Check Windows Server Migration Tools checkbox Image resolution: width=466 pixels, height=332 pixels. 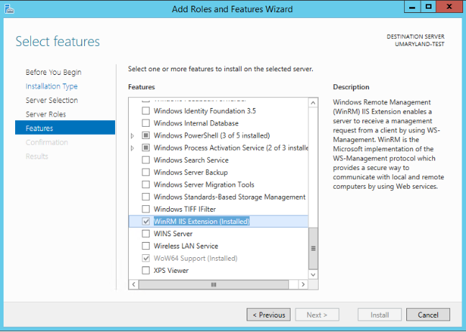[145, 184]
